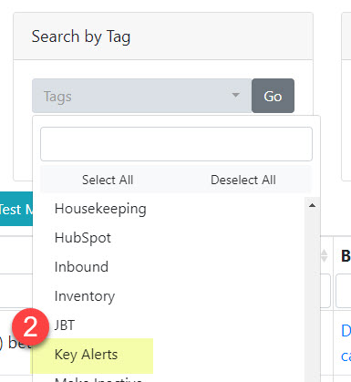
Task: Click Select All in tag list
Action: 108,180
